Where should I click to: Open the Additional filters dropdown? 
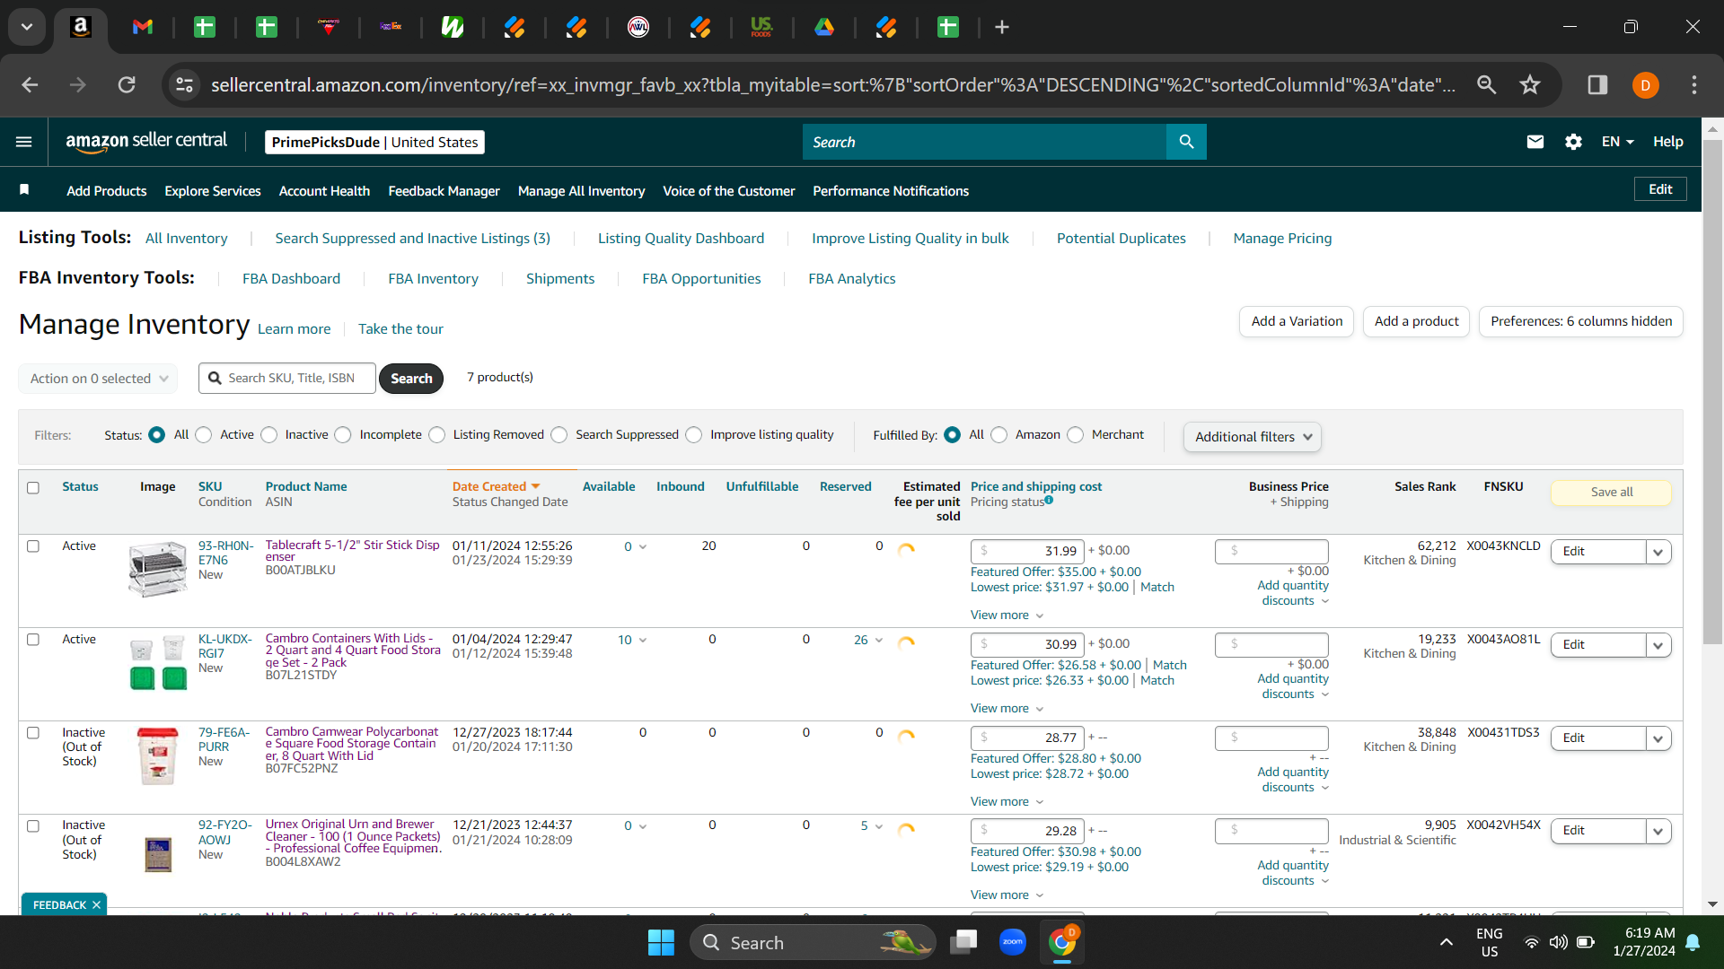(x=1253, y=437)
